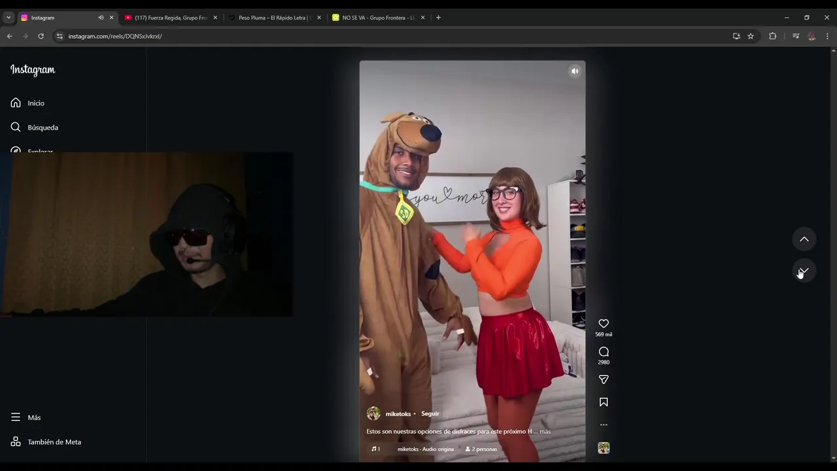
Task: Install app icon in address bar
Action: point(736,36)
